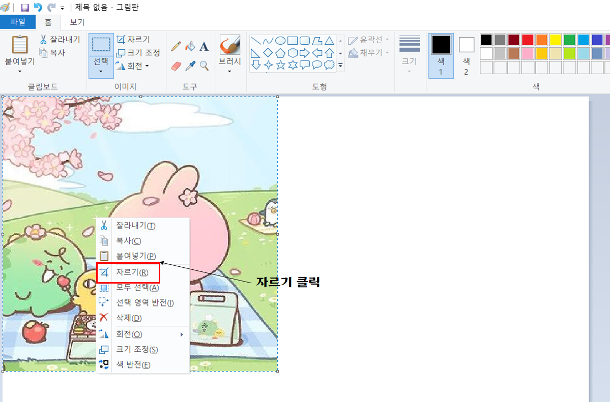The image size is (610, 402).
Task: Choose 붙여넣기(P) from context menu
Action: [x=143, y=256]
